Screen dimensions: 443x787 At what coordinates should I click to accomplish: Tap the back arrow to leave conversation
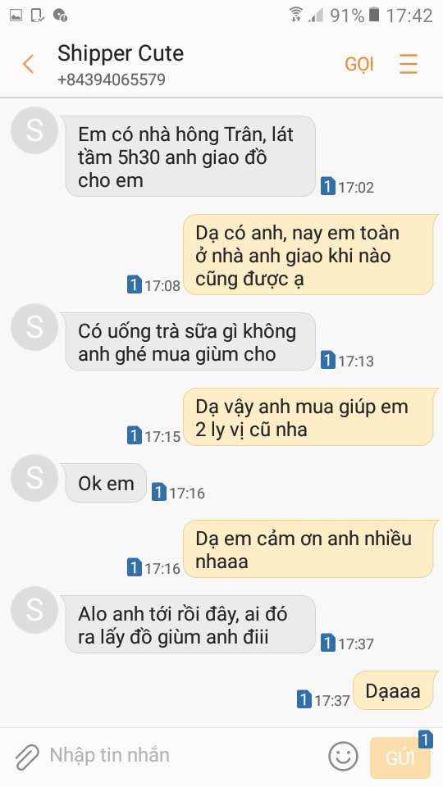point(28,64)
